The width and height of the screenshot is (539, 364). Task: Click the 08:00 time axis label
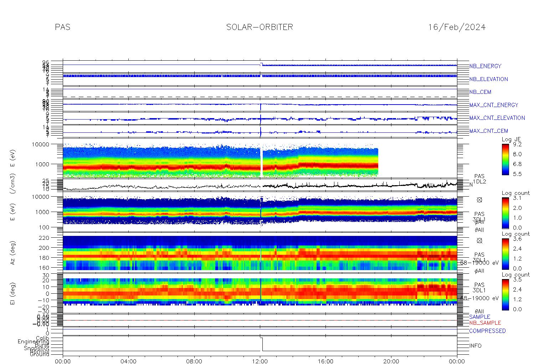194,361
